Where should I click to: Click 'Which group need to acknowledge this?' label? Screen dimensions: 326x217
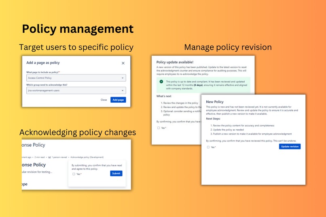coord(47,85)
